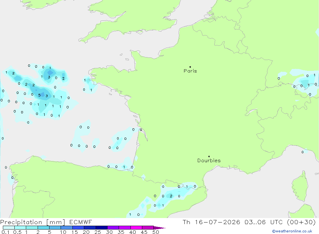Screen dimensions: 319x234
Task: Pick the 0.5–1 mm legend swatch
Action: [20, 228]
